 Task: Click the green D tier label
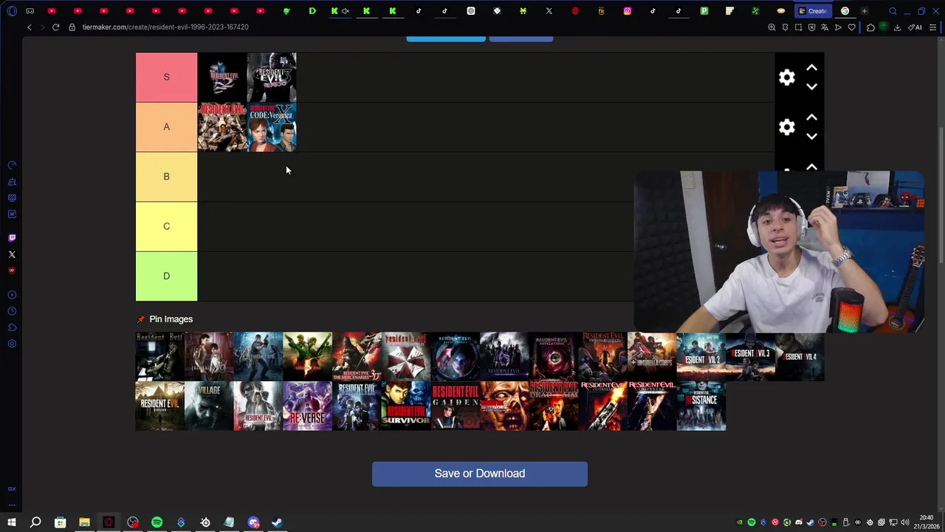tap(166, 276)
